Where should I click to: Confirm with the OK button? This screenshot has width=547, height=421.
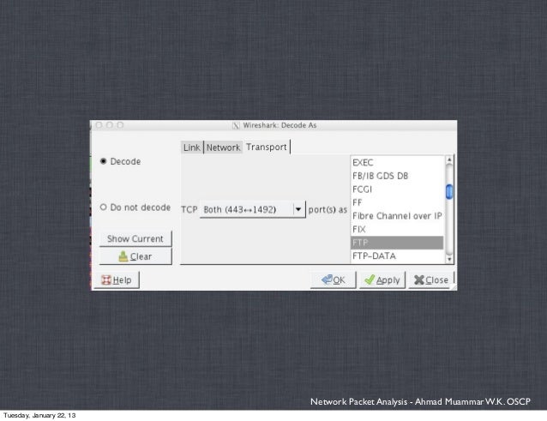334,280
